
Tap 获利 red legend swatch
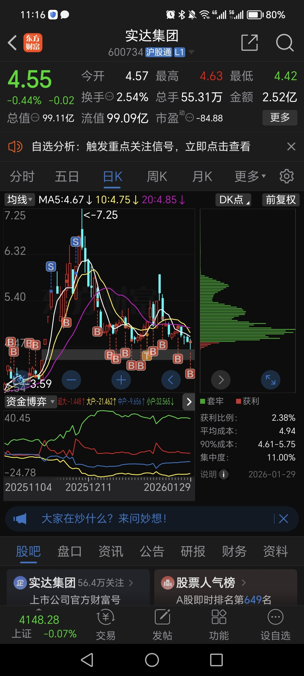coord(238,401)
